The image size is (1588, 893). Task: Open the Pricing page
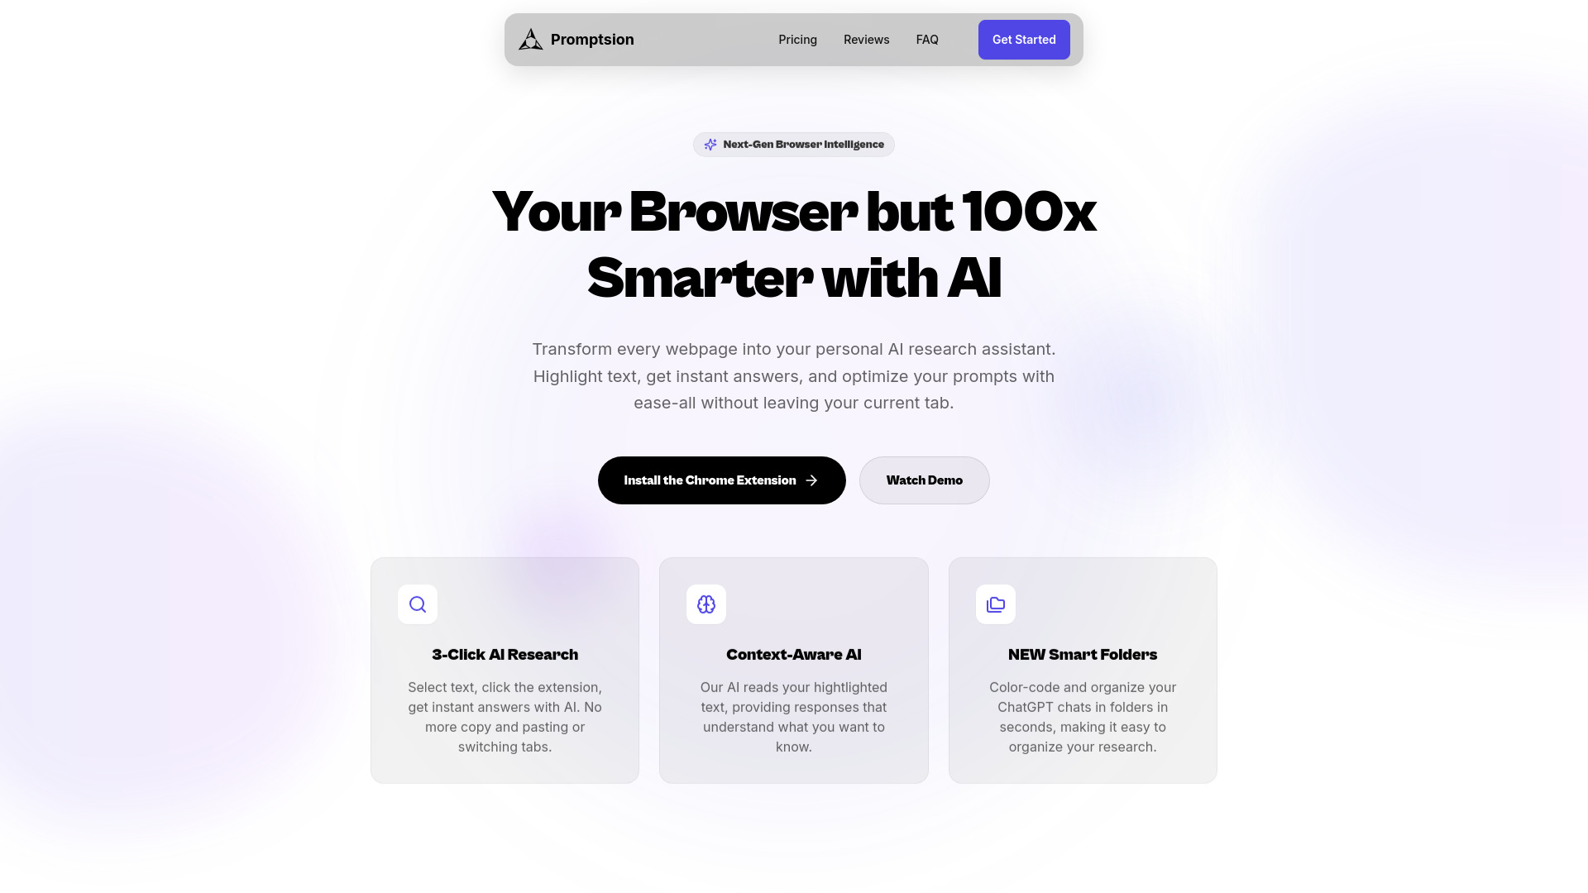point(797,39)
